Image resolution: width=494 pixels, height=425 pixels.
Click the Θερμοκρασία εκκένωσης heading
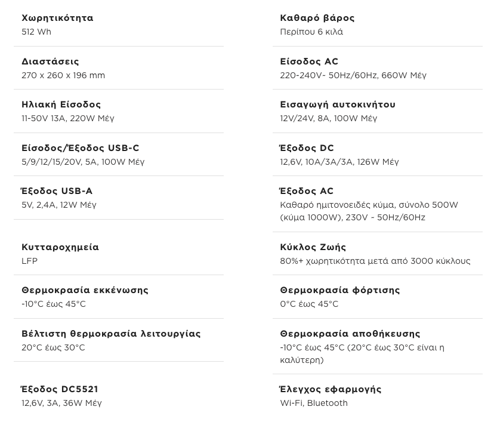click(x=85, y=290)
